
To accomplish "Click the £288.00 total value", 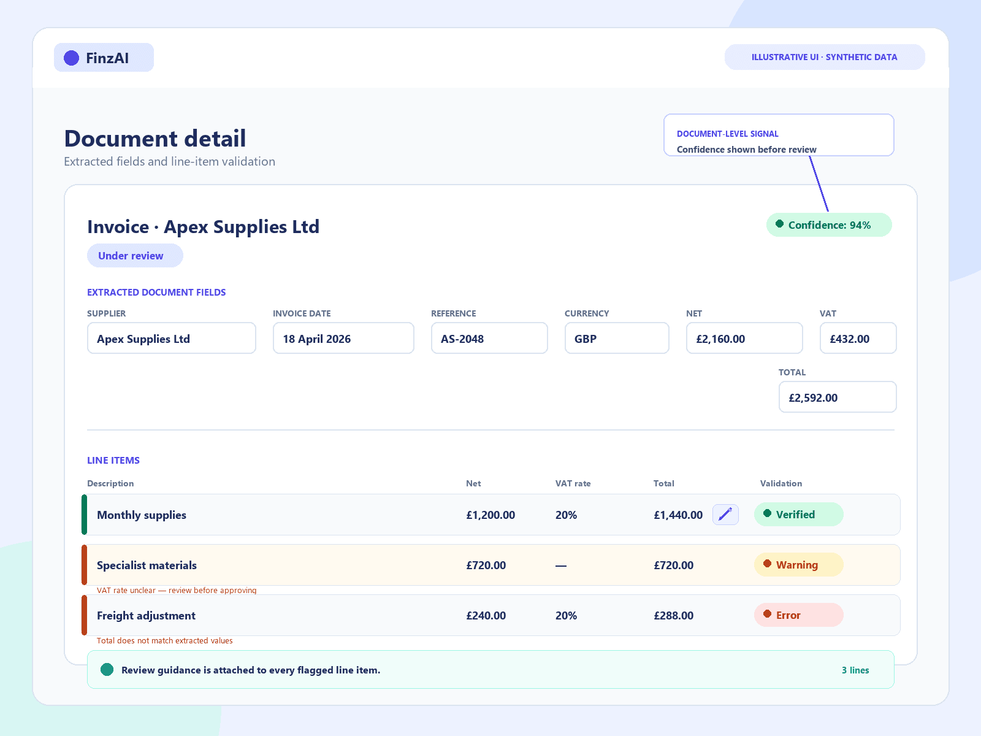I will tap(674, 616).
